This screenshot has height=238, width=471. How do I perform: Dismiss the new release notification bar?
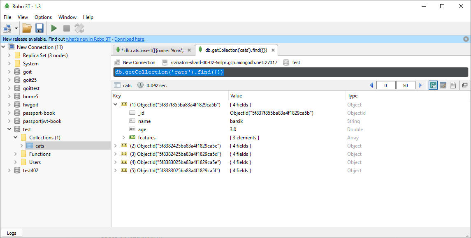coord(466,39)
